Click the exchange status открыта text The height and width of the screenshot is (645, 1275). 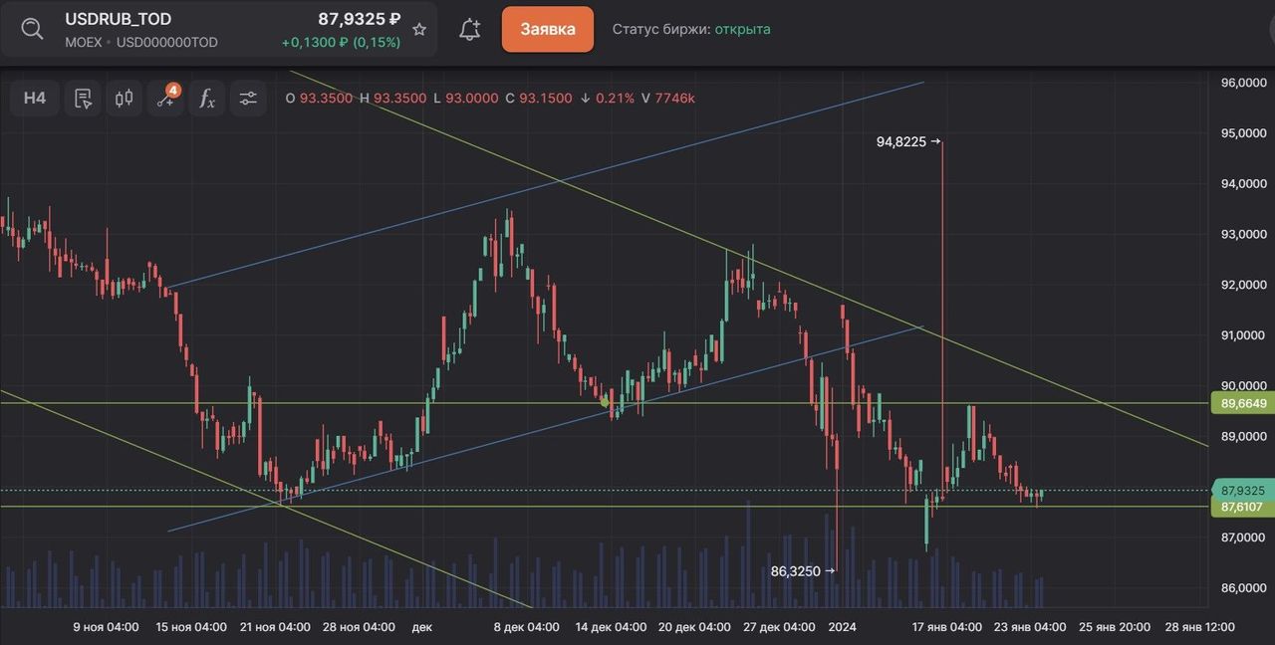(742, 29)
